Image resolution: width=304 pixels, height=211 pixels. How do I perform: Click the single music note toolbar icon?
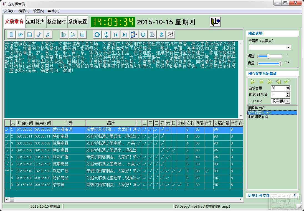point(39,35)
